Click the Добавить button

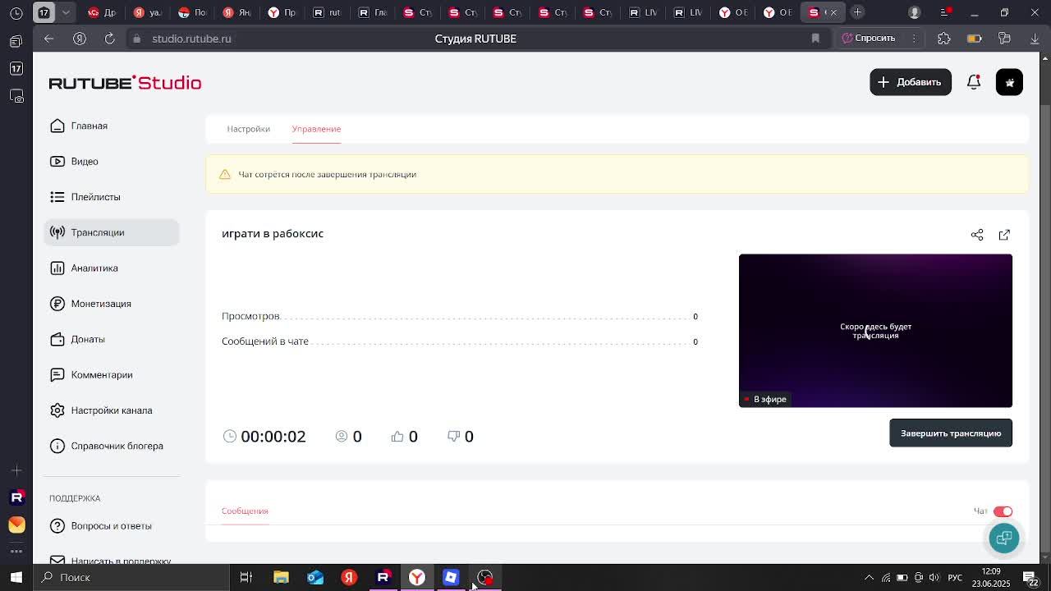[910, 82]
